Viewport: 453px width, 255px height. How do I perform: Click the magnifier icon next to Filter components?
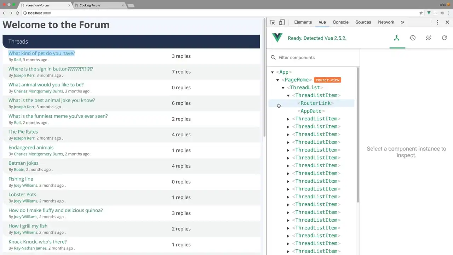pyautogui.click(x=273, y=57)
